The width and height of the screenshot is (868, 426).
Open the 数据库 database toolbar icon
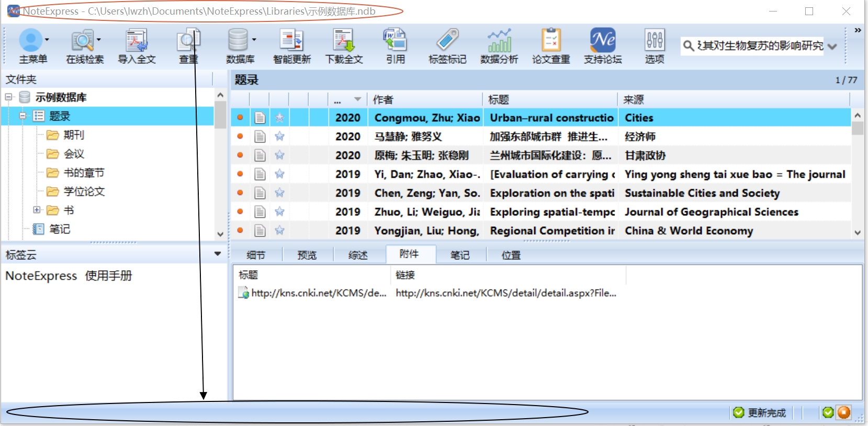pos(238,40)
